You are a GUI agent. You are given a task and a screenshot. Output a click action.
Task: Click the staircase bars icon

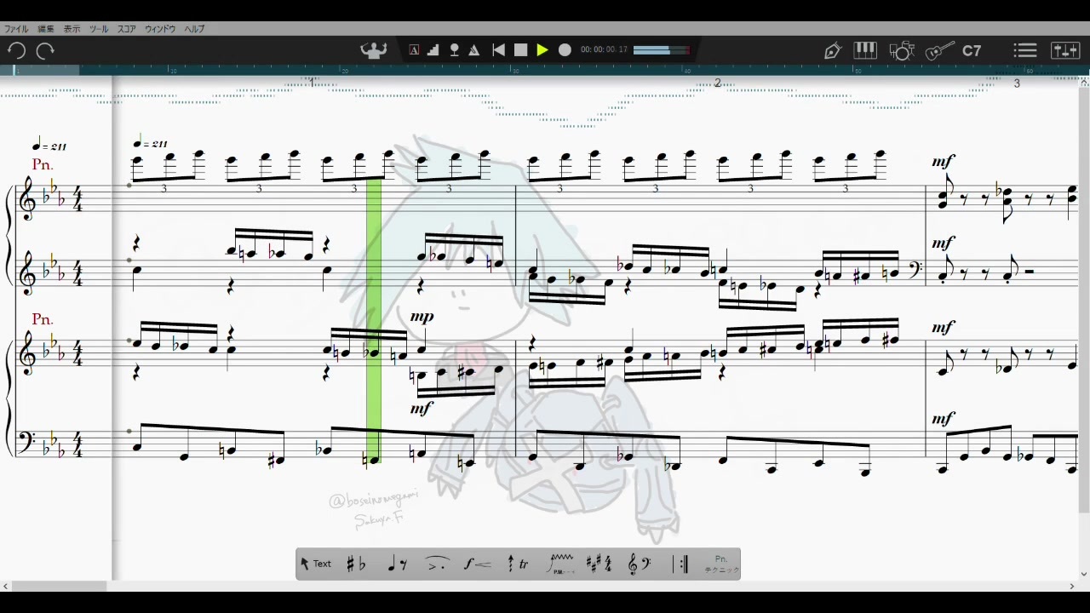[x=433, y=50]
